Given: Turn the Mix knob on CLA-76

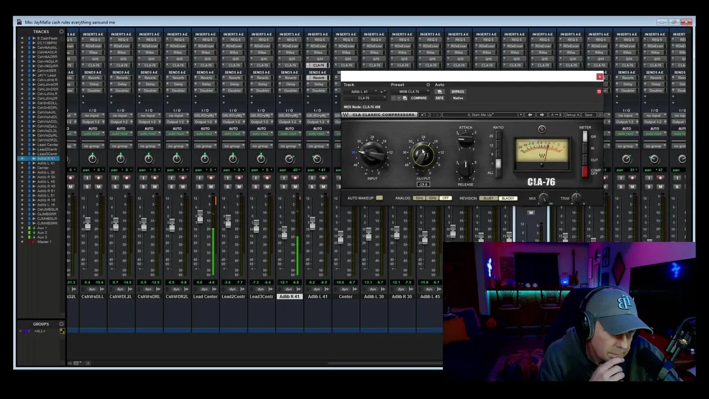Looking at the screenshot, I should pyautogui.click(x=543, y=198).
